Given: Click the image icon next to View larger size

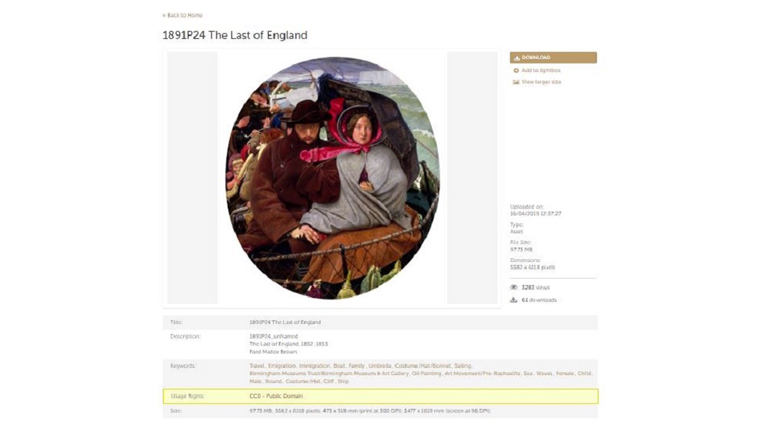Looking at the screenshot, I should click(x=516, y=82).
